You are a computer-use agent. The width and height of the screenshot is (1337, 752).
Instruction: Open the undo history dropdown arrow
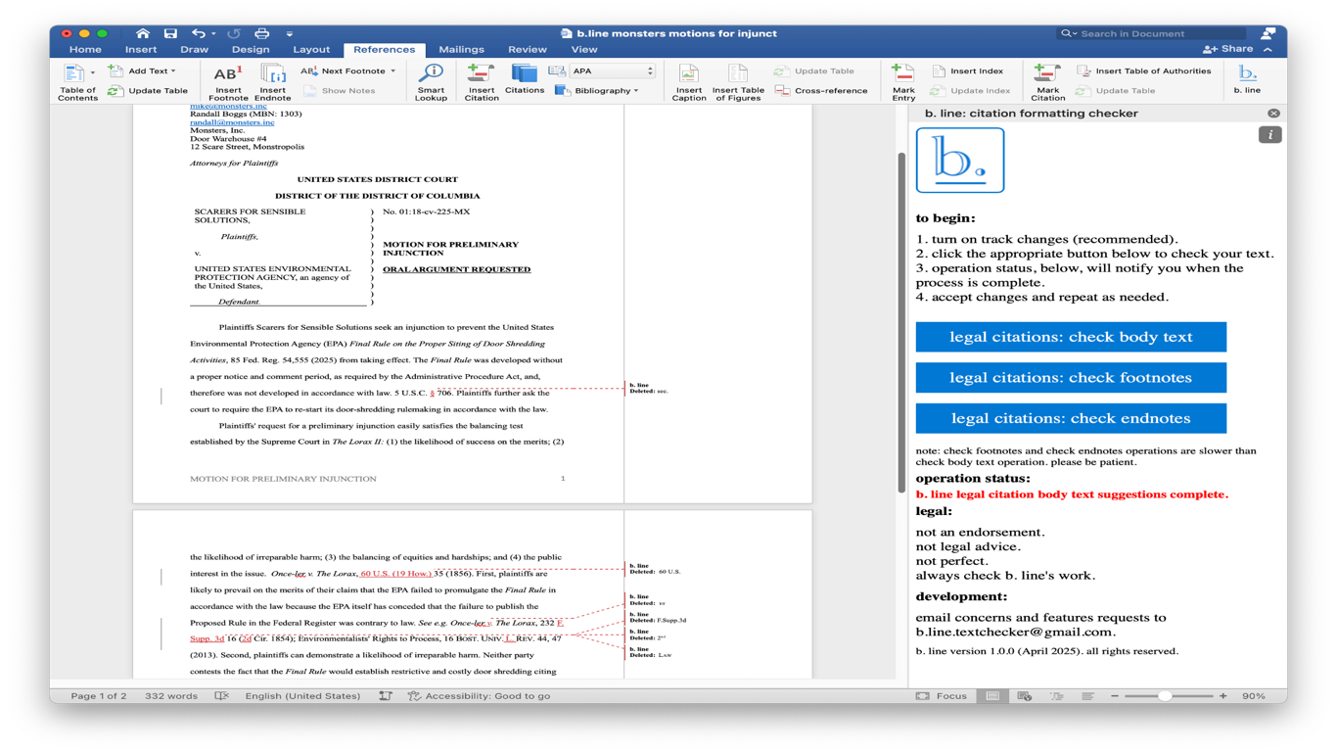pyautogui.click(x=213, y=33)
